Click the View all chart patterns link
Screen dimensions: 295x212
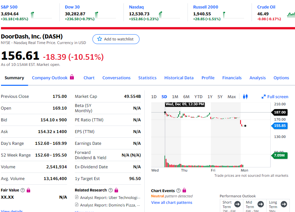pos(172,203)
